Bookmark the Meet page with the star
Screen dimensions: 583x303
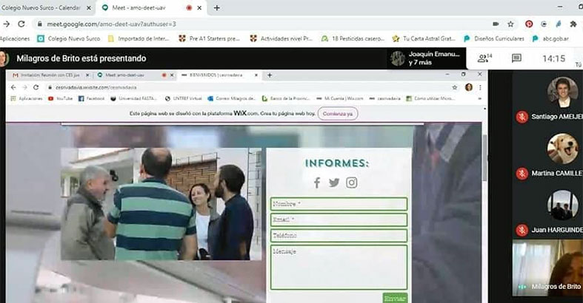pos(510,24)
